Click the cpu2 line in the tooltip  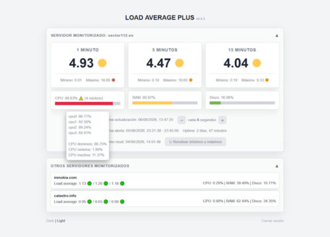coord(80,127)
